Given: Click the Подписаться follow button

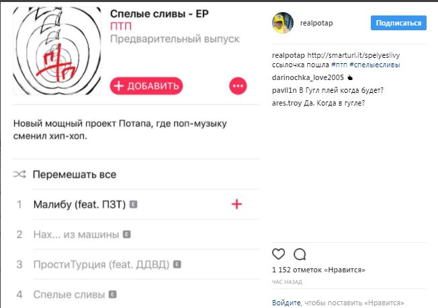Looking at the screenshot, I should (398, 23).
